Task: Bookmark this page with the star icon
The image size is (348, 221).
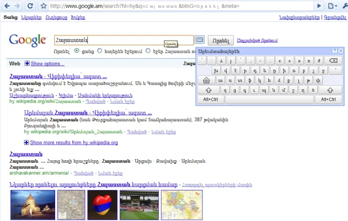Action: 44,6
